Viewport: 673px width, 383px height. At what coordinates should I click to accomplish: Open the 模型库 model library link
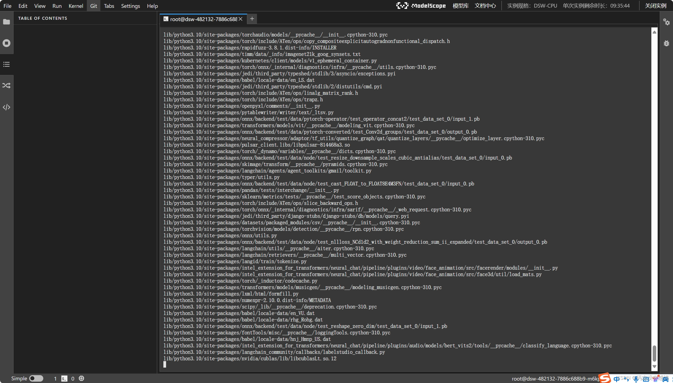[x=460, y=6]
